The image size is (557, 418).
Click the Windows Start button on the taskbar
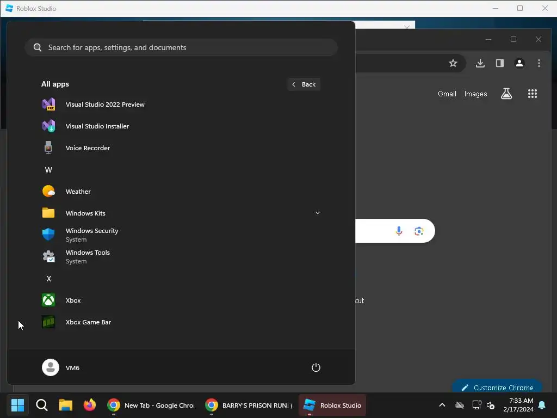(x=17, y=405)
